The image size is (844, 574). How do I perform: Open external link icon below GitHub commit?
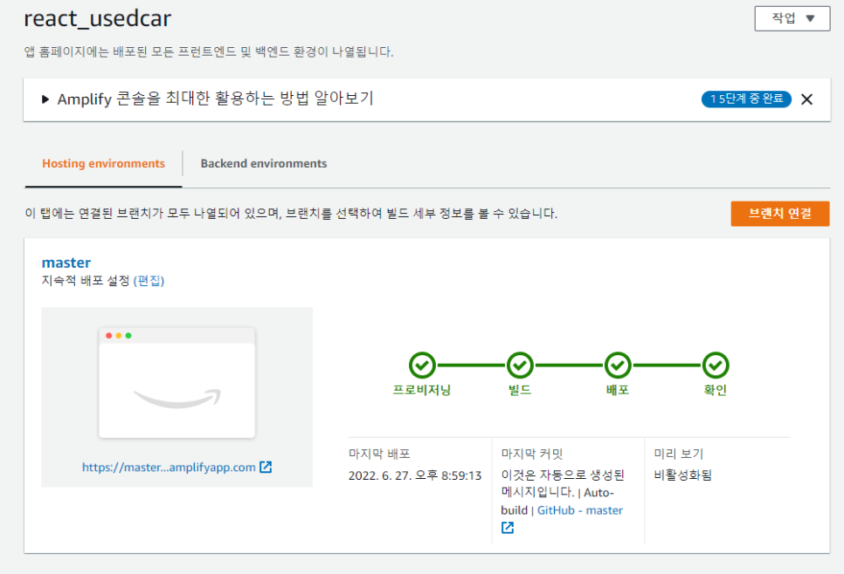508,528
